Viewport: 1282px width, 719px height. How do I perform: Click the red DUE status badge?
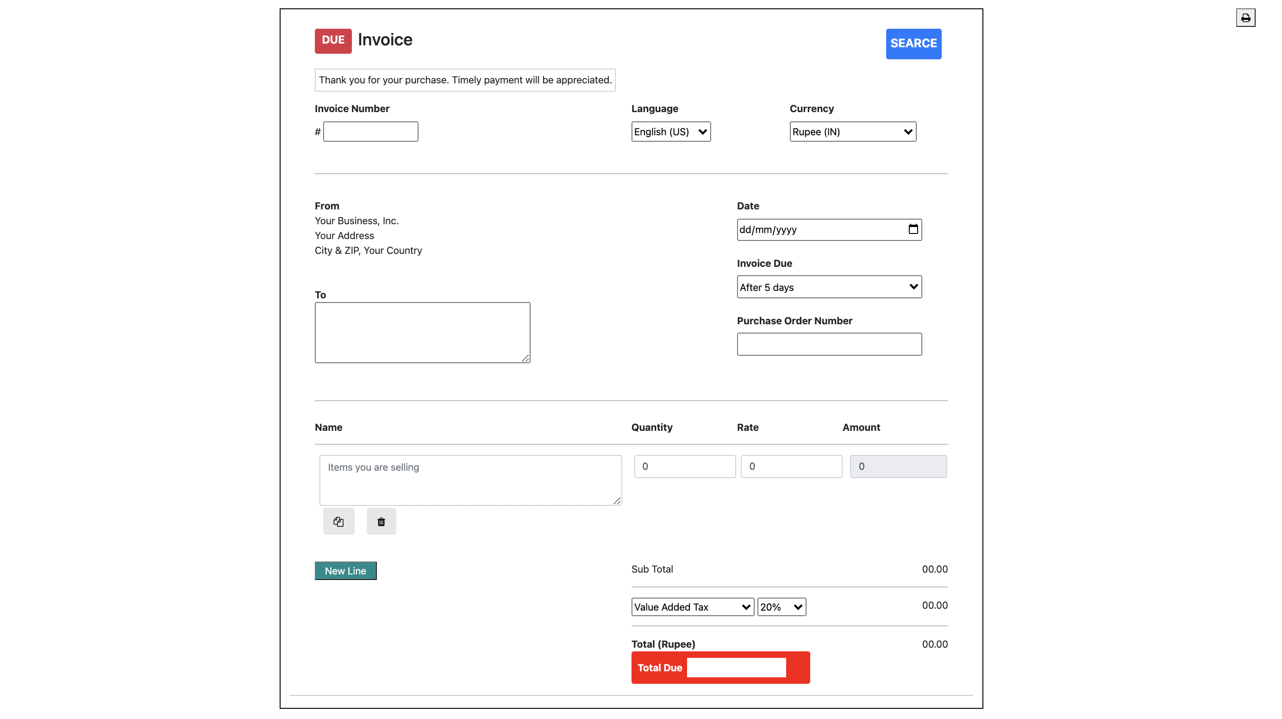[x=333, y=41]
